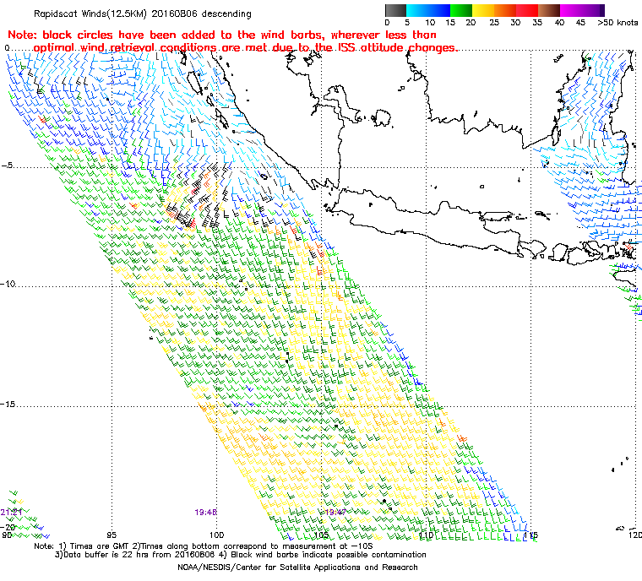Click the '90' longitude axis label
The height and width of the screenshot is (581, 642).
7,535
